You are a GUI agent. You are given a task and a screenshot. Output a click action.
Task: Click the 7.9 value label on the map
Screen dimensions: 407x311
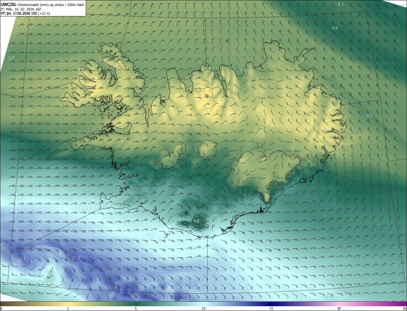(x=30, y=299)
